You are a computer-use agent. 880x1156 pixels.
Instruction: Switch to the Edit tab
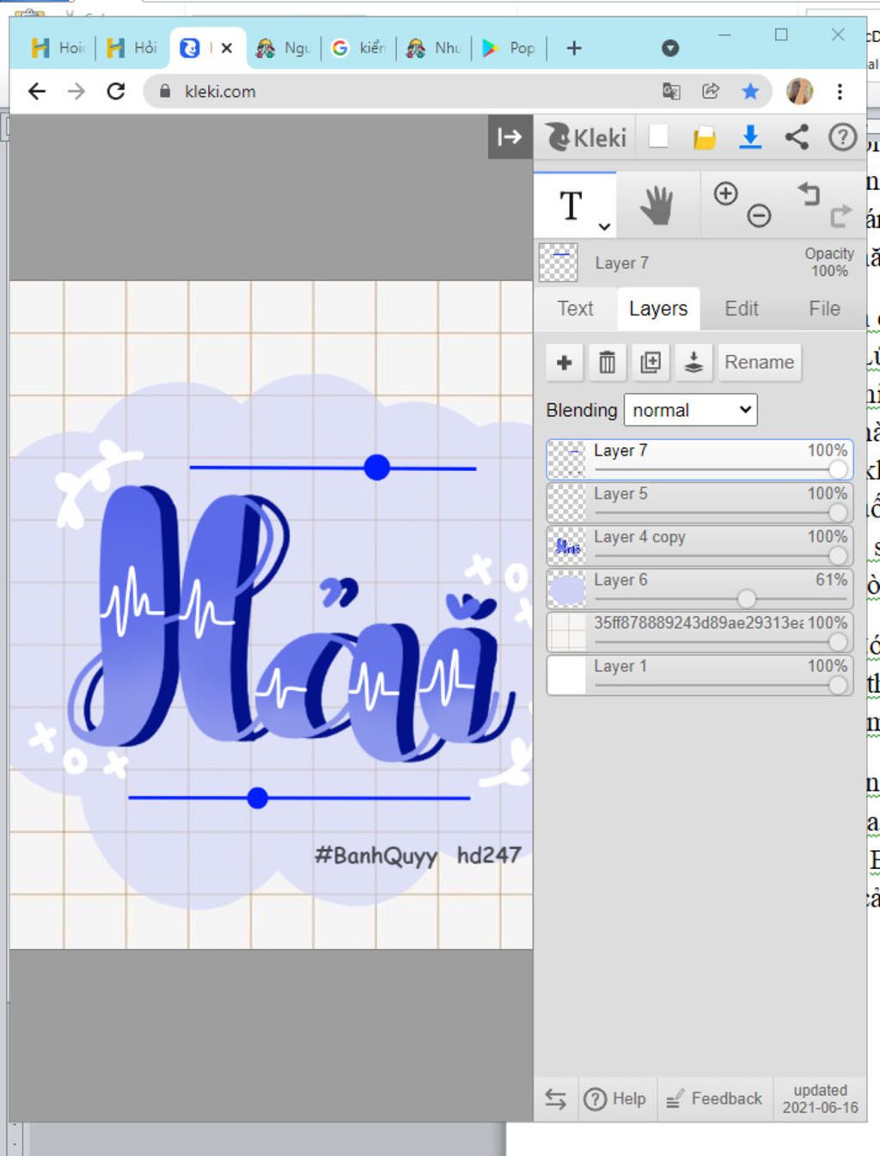(742, 309)
